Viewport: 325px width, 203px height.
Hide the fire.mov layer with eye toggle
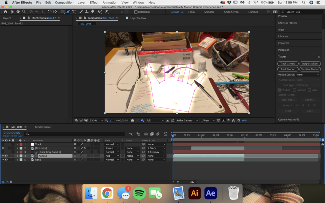pos(3,148)
